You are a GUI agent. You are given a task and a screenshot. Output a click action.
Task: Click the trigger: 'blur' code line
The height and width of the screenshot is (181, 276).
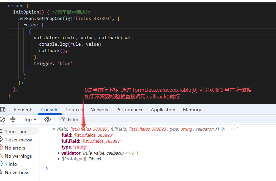pos(53,63)
